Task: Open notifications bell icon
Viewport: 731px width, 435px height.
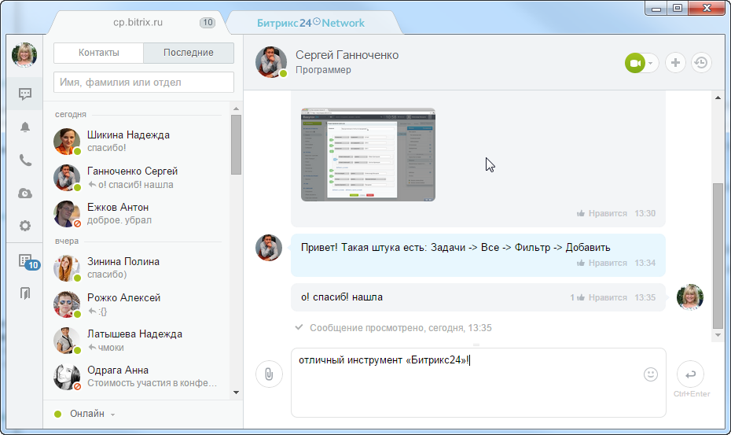Action: point(25,127)
